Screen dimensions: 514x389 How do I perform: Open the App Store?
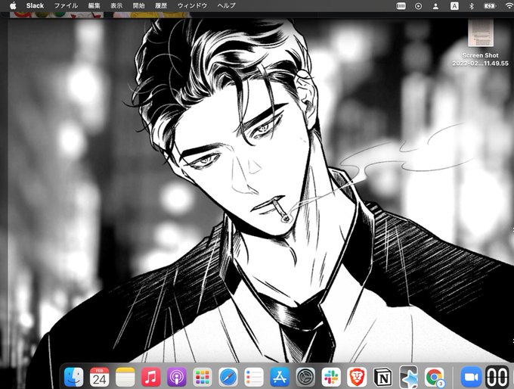point(280,377)
